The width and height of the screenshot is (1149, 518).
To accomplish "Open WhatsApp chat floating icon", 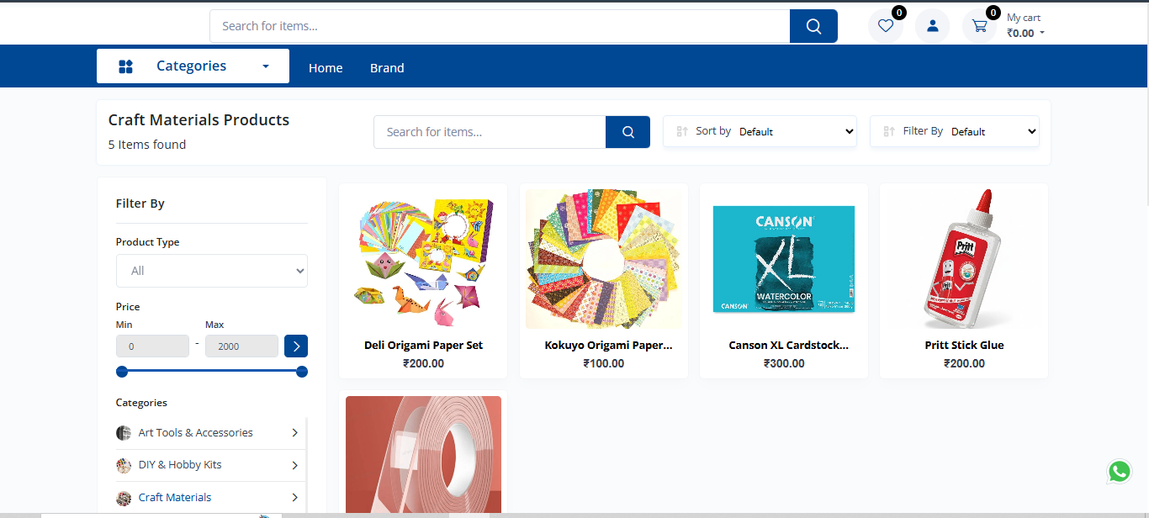I will (1119, 472).
